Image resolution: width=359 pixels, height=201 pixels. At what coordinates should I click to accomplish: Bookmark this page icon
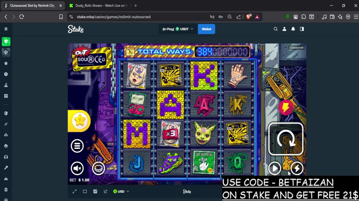(61, 17)
